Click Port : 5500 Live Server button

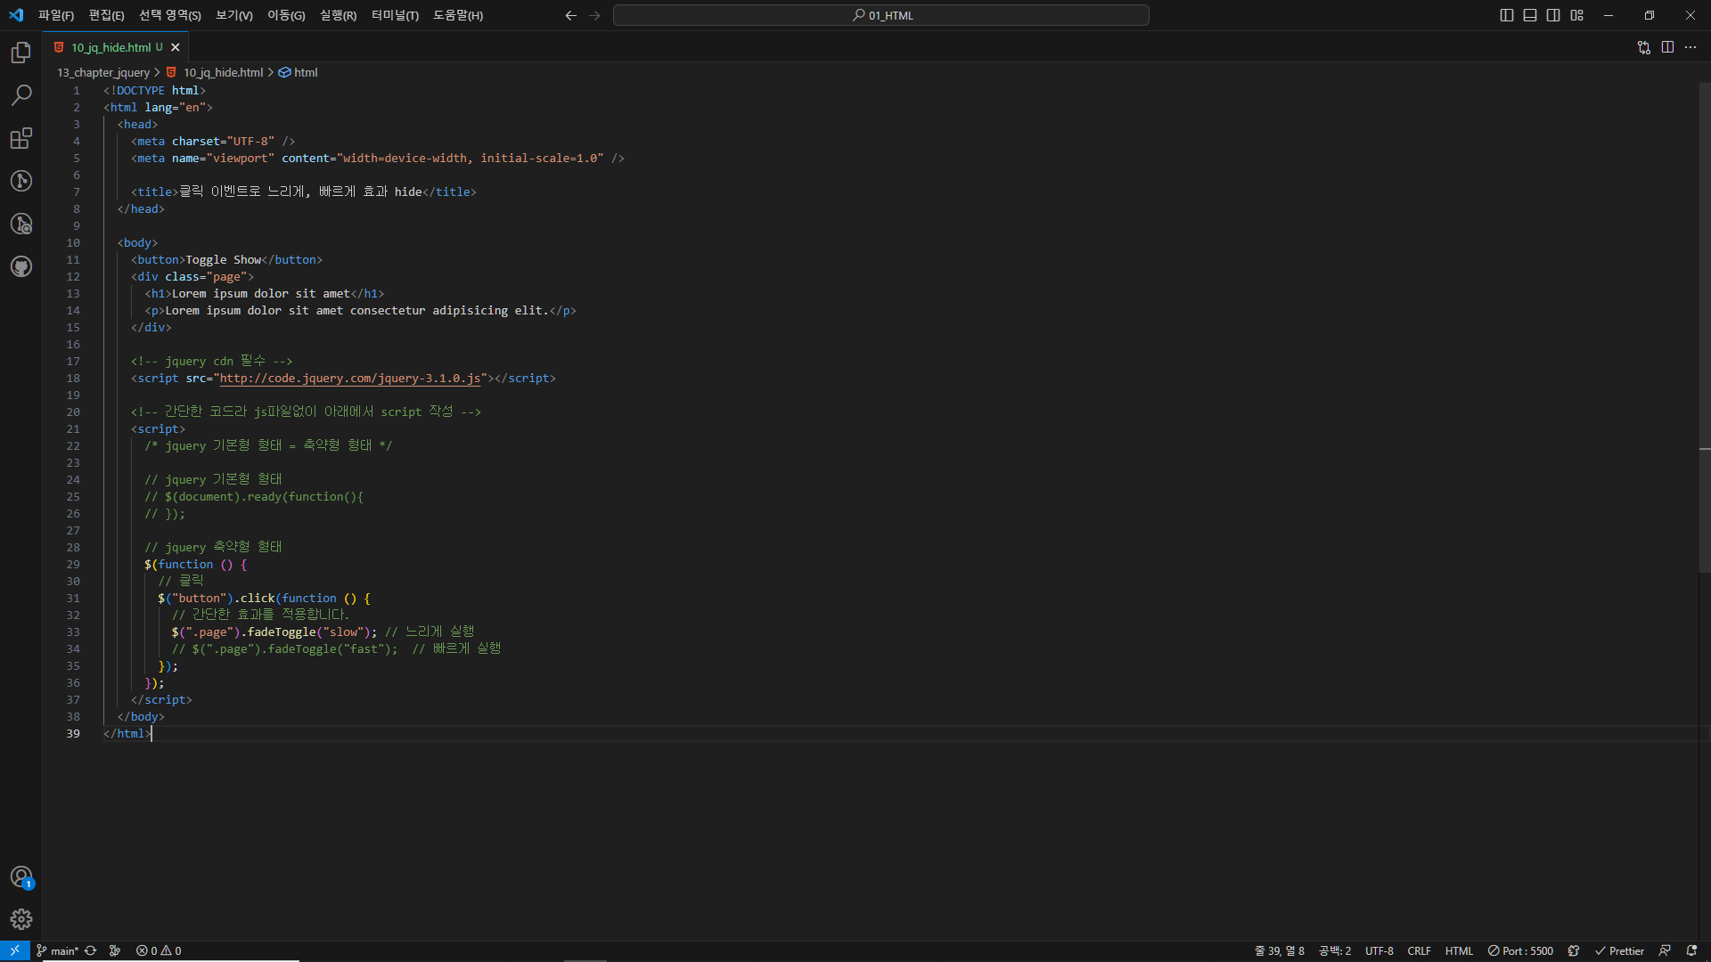1520,950
